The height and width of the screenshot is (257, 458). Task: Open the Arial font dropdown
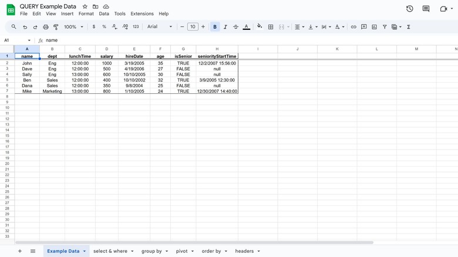point(160,26)
